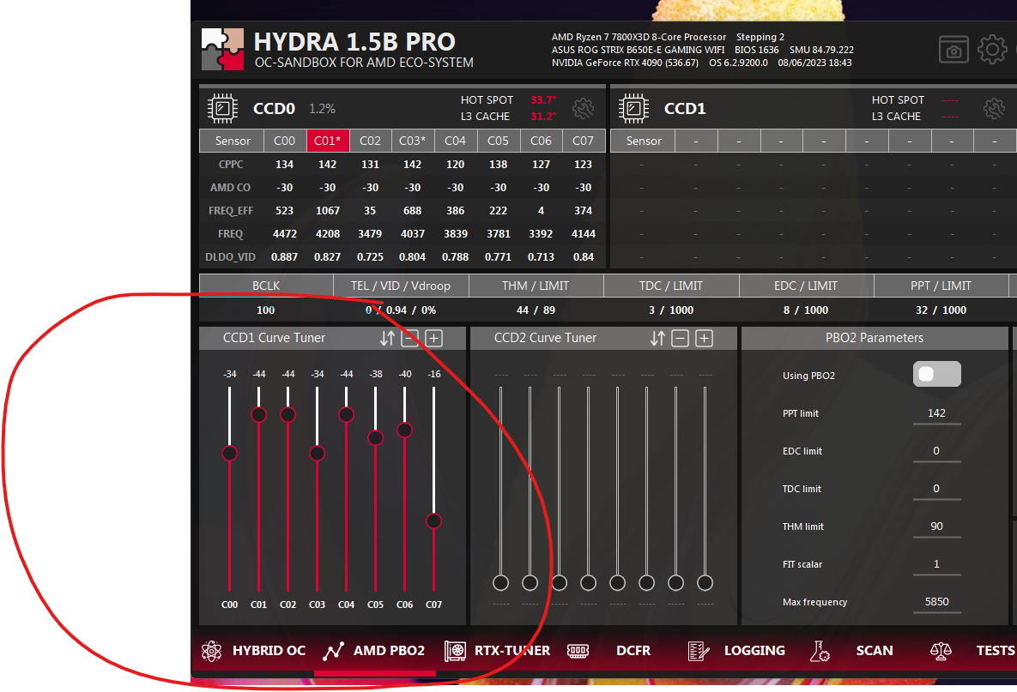The image size is (1017, 692).
Task: Click the RTX-TUNER graphics card icon
Action: coord(456,651)
